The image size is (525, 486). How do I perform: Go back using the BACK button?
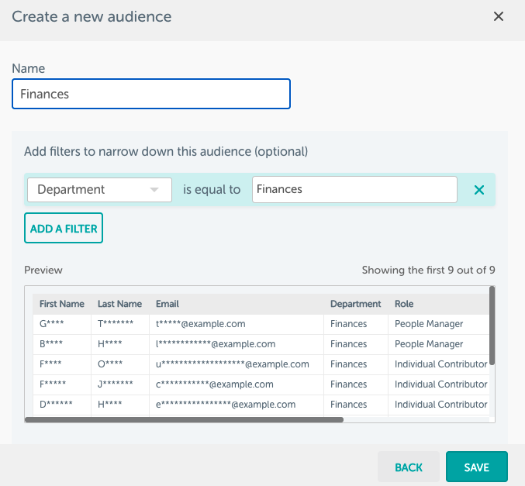[409, 467]
